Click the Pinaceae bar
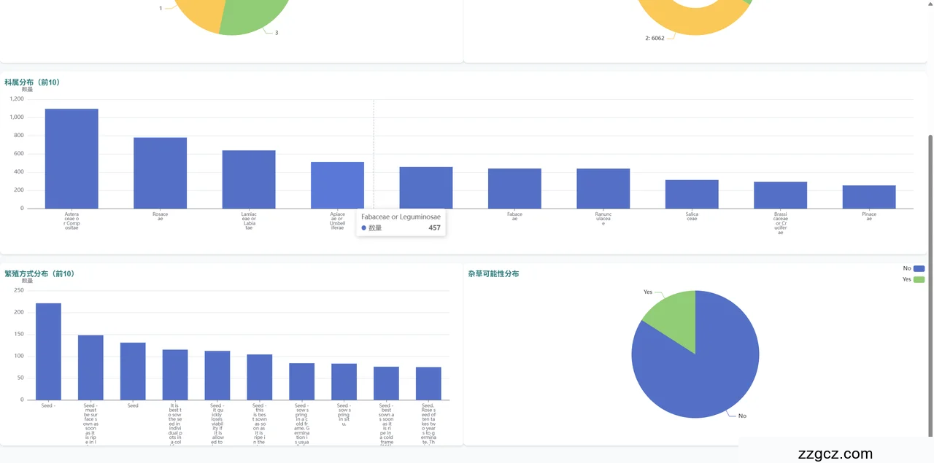 tap(869, 197)
